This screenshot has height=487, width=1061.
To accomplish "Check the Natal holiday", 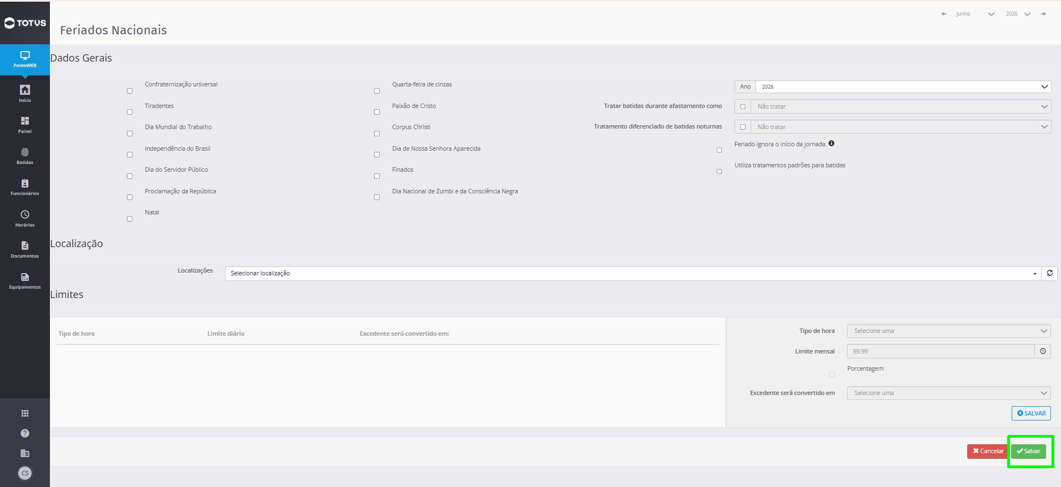I will click(x=130, y=219).
